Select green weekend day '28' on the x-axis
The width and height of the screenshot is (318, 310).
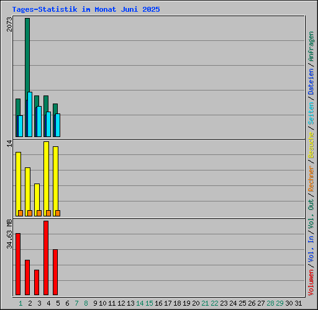[x=270, y=303]
